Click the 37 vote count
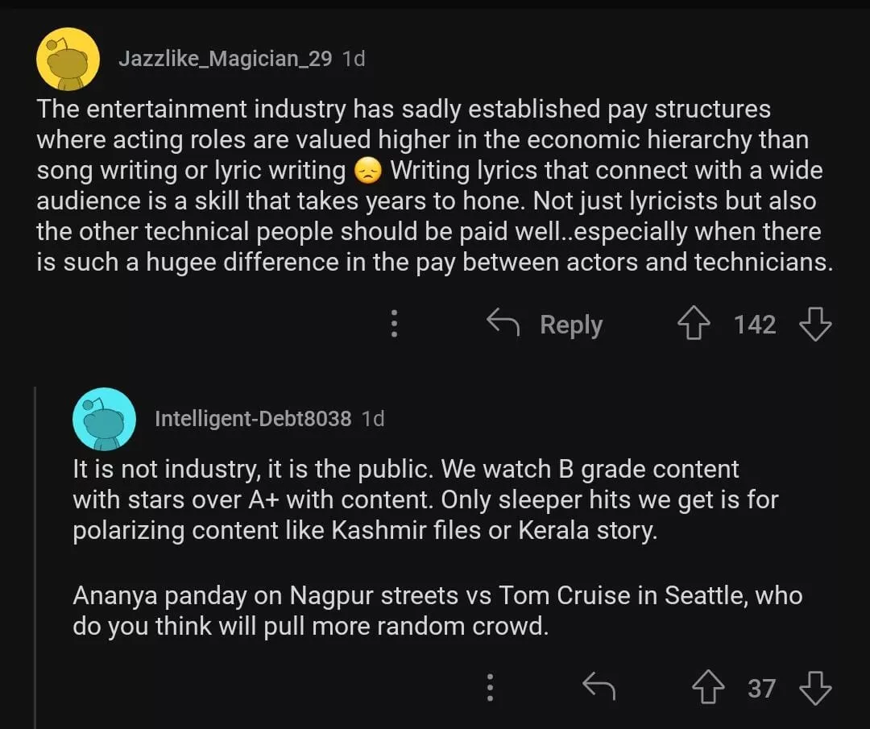This screenshot has width=870, height=729. pyautogui.click(x=761, y=688)
